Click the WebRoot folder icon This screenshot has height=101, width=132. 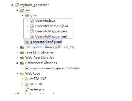point(22,74)
